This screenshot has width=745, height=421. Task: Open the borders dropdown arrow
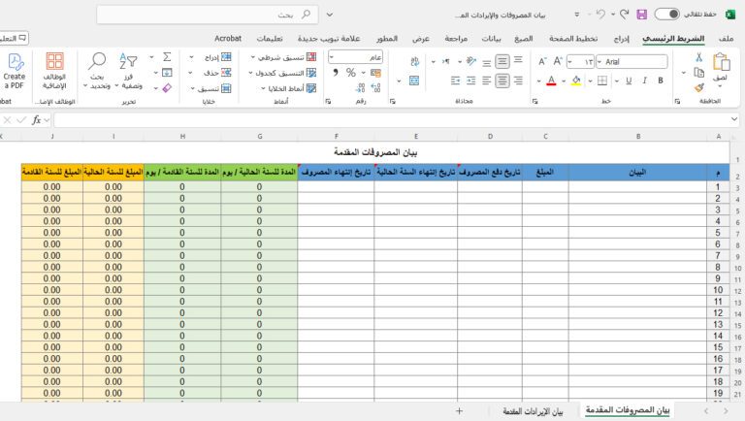pos(590,81)
